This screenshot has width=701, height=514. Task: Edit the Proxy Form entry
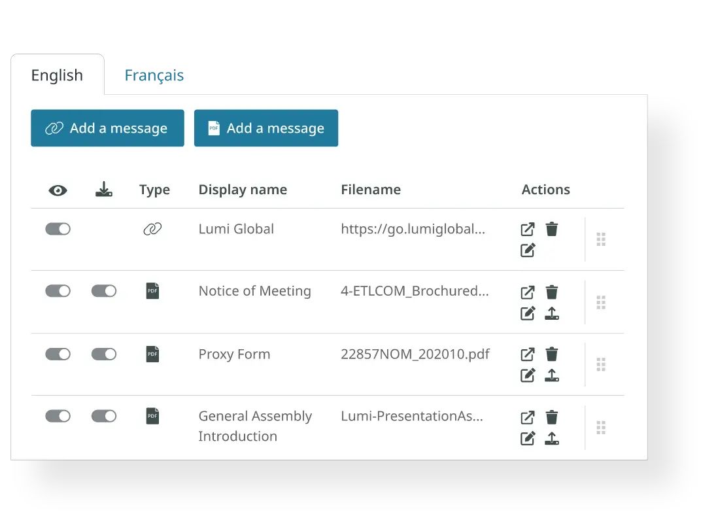click(527, 375)
